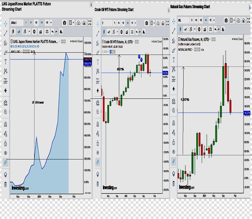The height and width of the screenshot is (219, 252).
Task: Select crosshair cursor in LNG chart sidebar
Action: (6, 24)
